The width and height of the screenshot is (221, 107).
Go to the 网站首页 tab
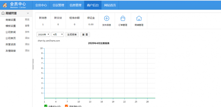click(x=110, y=5)
